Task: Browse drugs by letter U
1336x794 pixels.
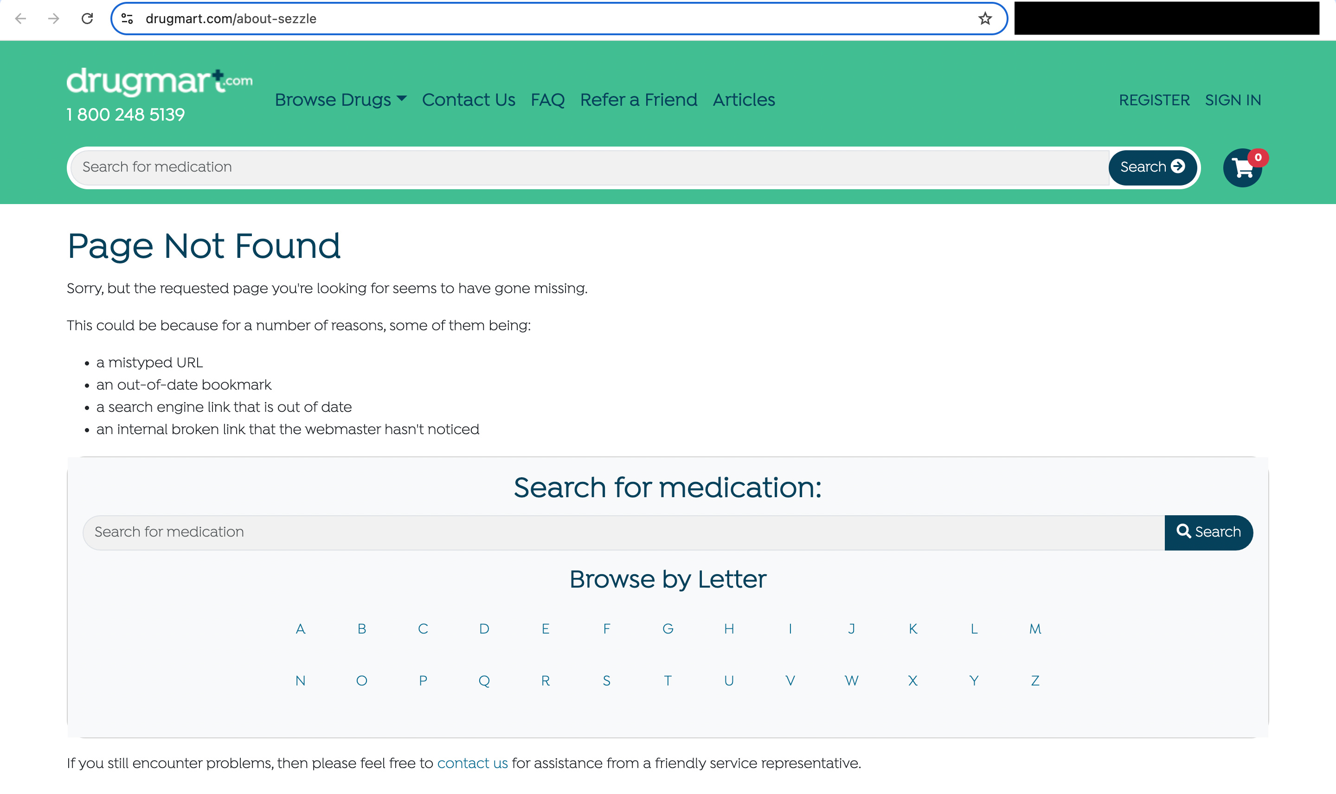Action: [x=729, y=681]
